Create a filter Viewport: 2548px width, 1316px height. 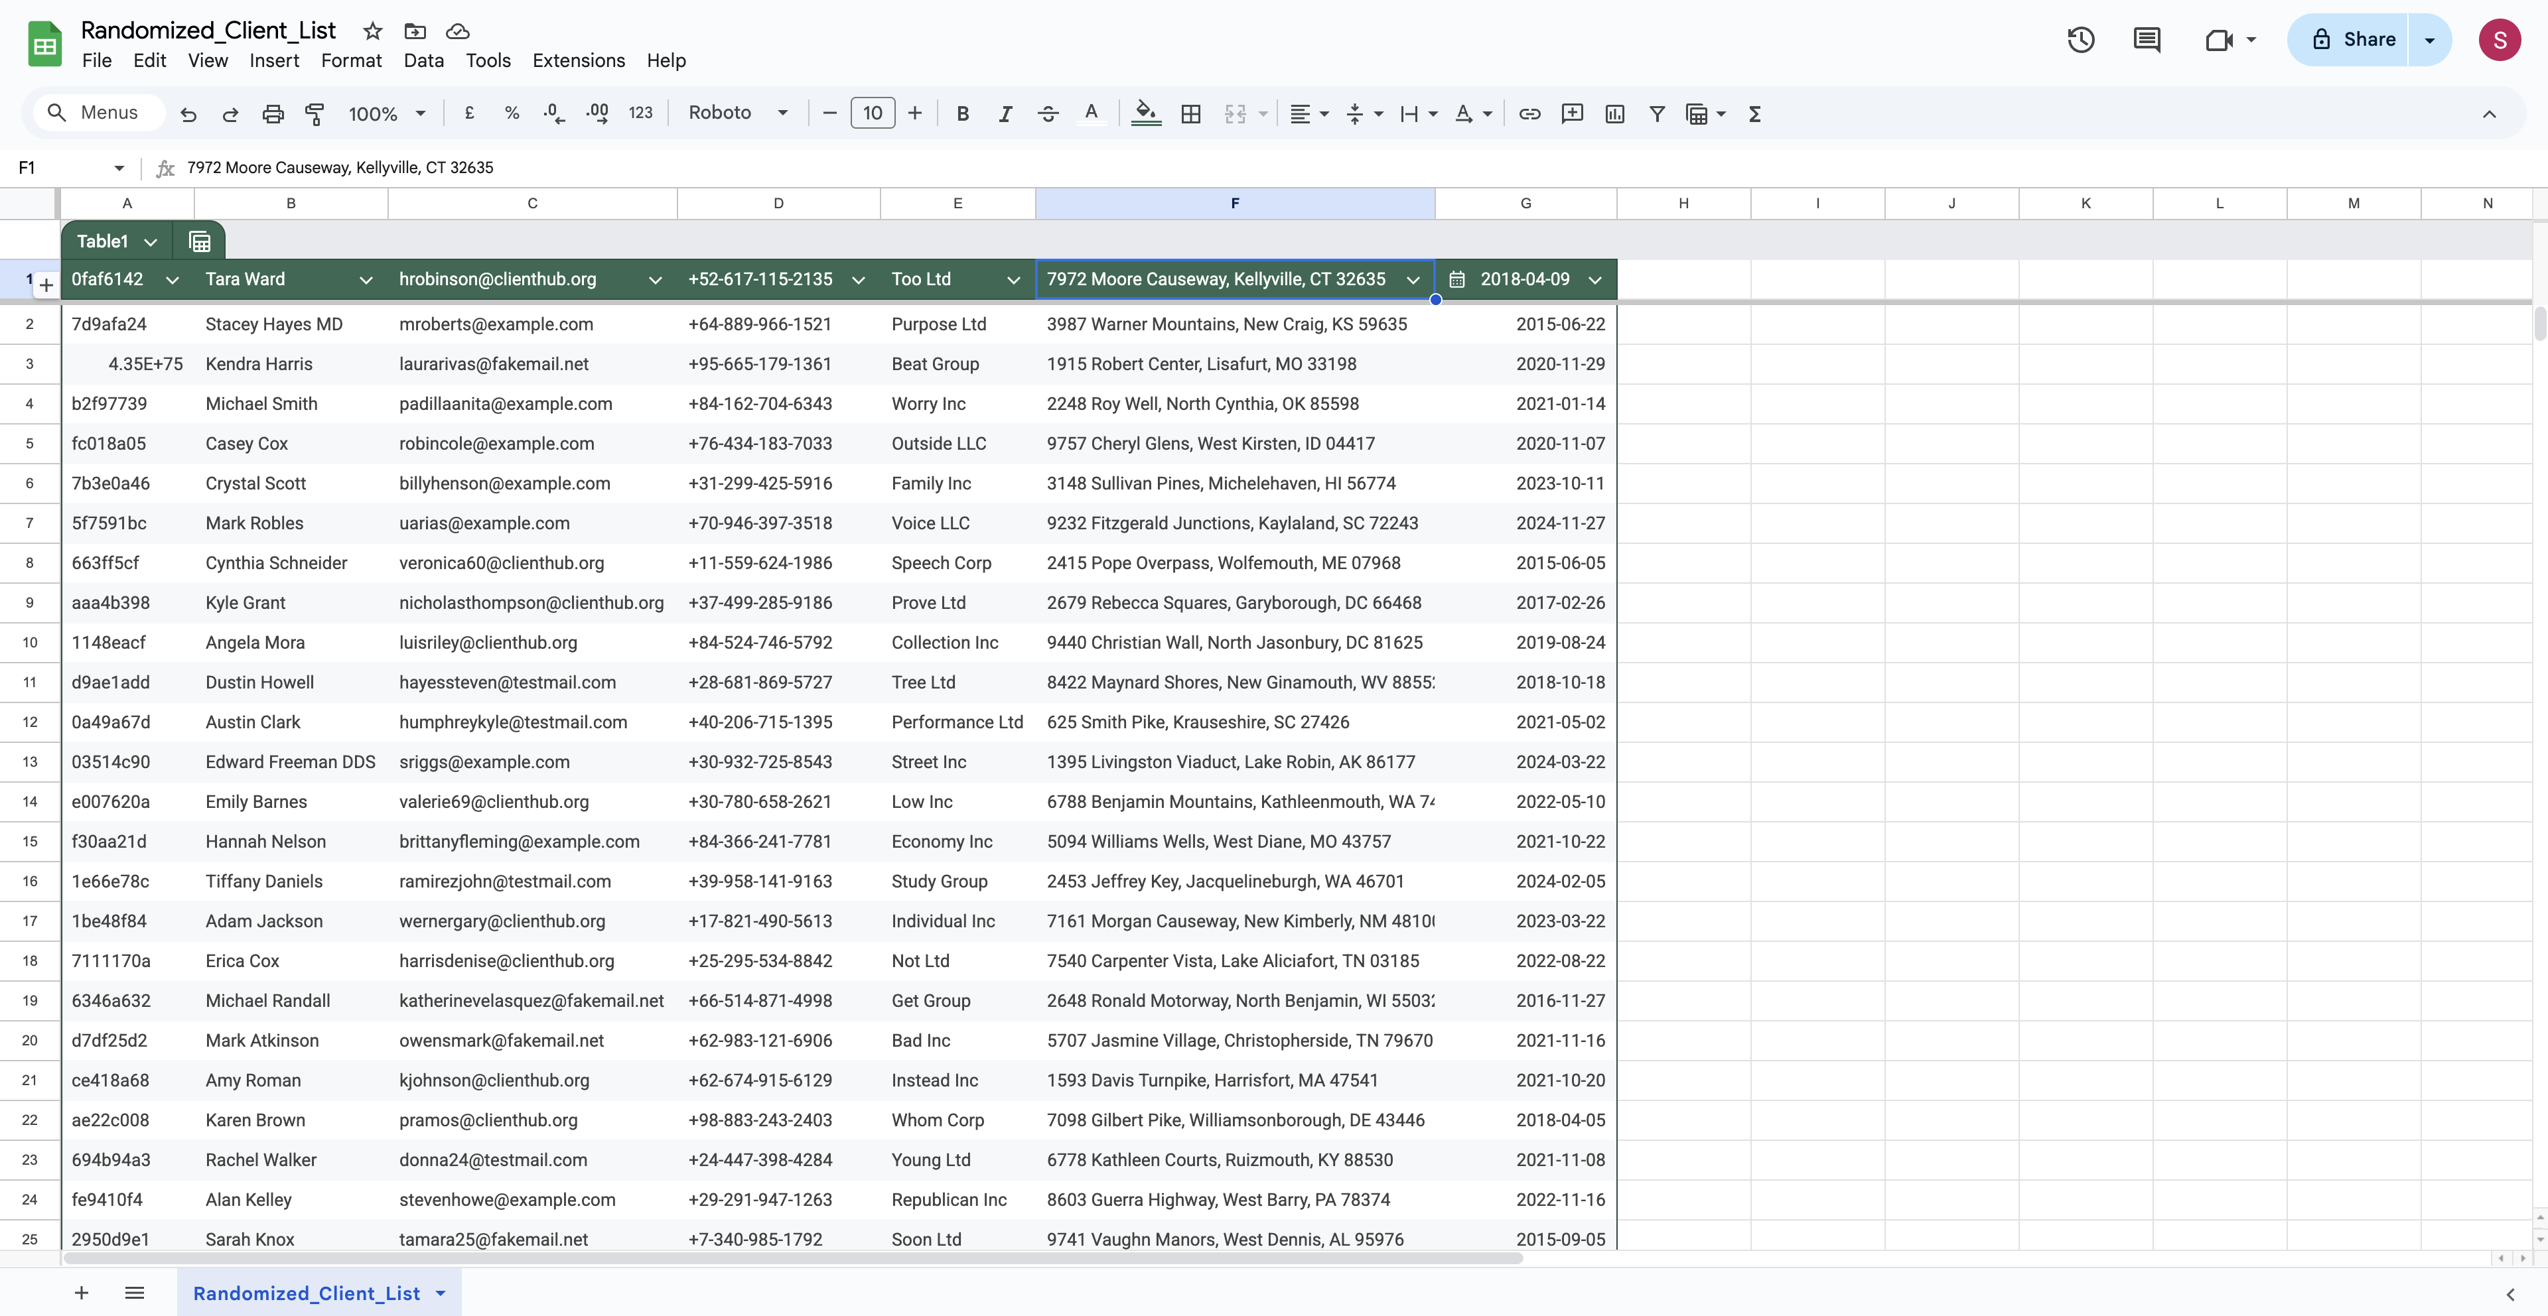(1657, 113)
